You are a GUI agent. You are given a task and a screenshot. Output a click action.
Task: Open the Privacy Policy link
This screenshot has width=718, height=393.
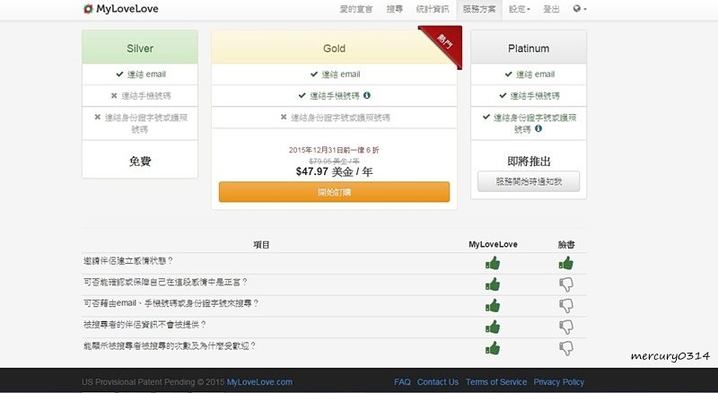click(x=558, y=382)
